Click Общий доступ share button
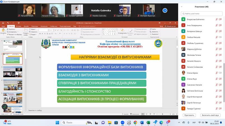 (170, 26)
